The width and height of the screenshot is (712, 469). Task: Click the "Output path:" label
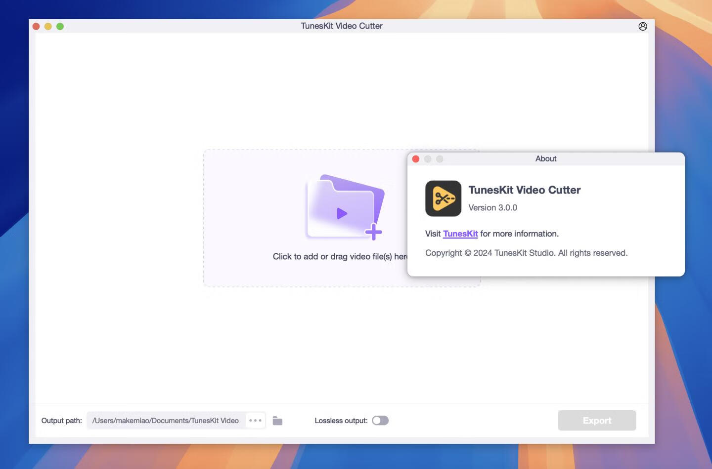click(62, 421)
